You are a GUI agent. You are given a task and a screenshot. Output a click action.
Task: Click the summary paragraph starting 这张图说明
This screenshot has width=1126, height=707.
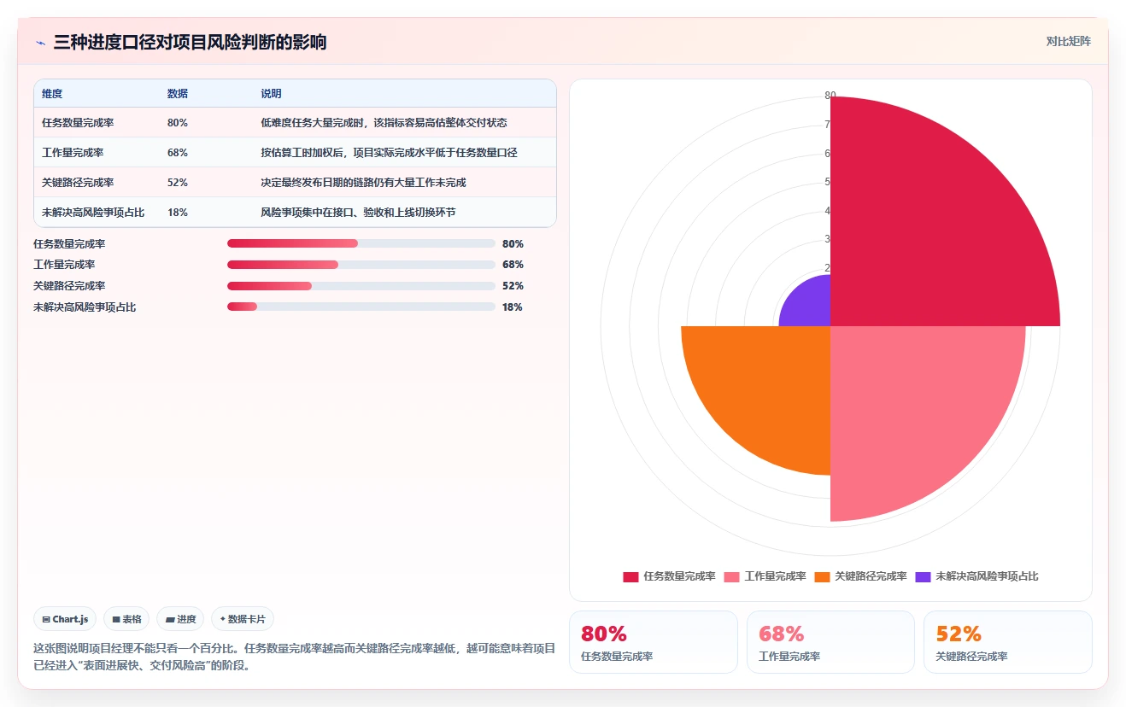coord(294,657)
